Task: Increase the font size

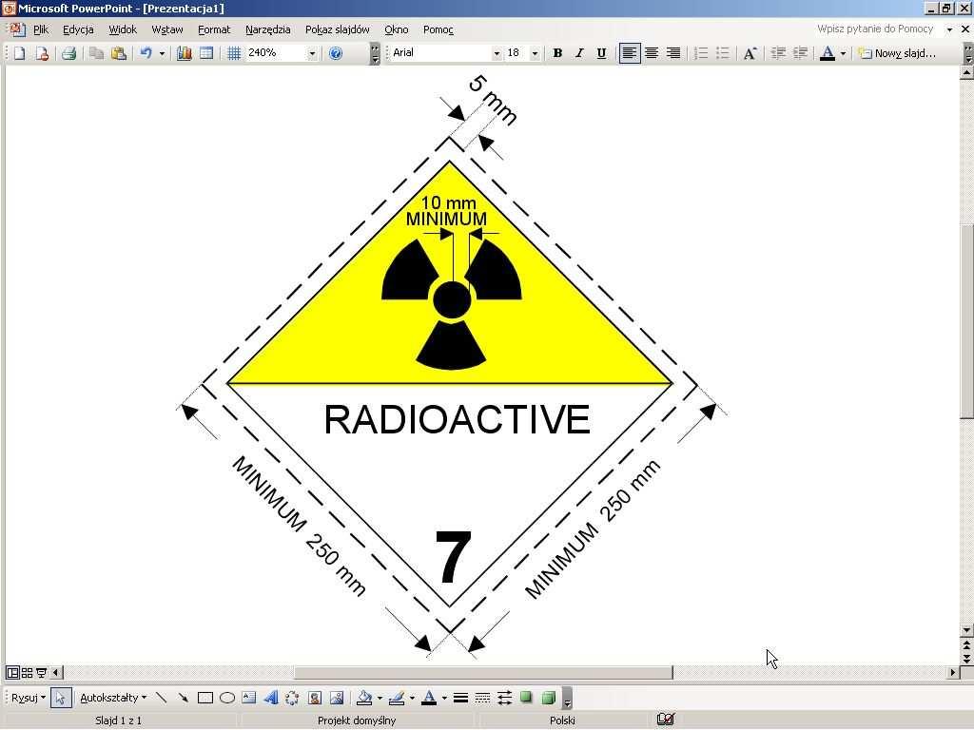Action: click(x=750, y=53)
